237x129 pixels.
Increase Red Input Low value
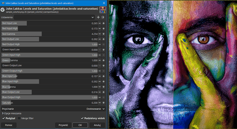[x=103, y=23]
